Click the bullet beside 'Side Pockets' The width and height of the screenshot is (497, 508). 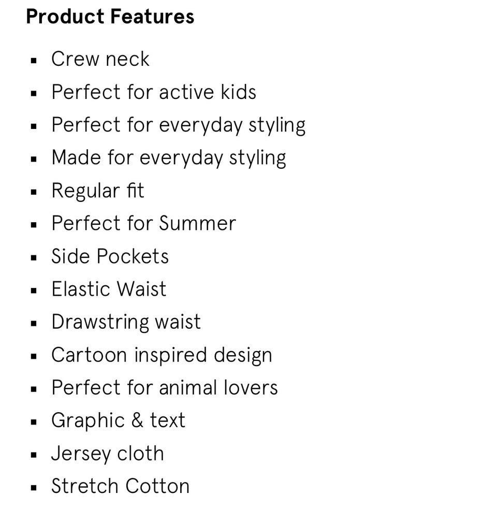tap(34, 258)
